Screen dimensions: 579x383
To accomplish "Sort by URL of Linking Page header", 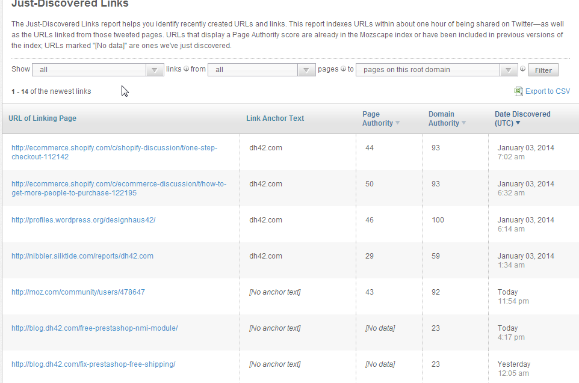I will 43,118.
